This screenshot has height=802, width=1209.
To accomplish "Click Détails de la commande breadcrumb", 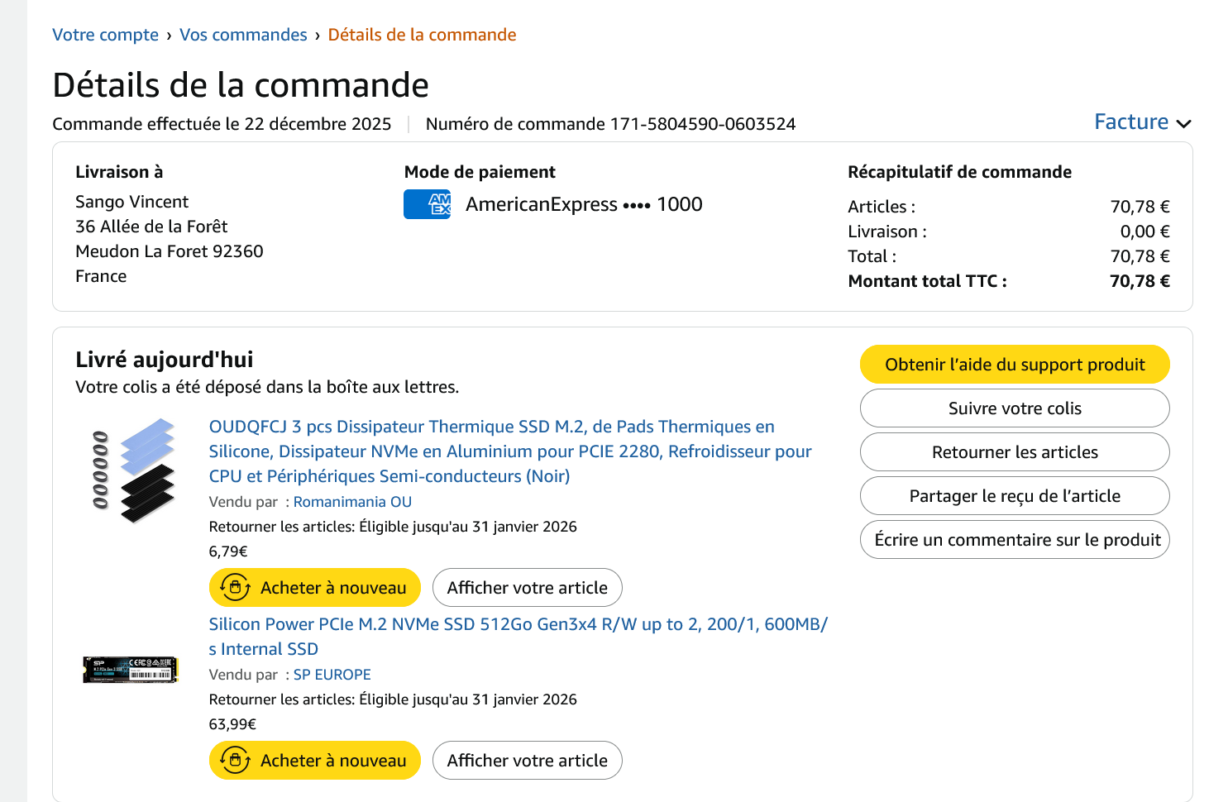I will [422, 35].
